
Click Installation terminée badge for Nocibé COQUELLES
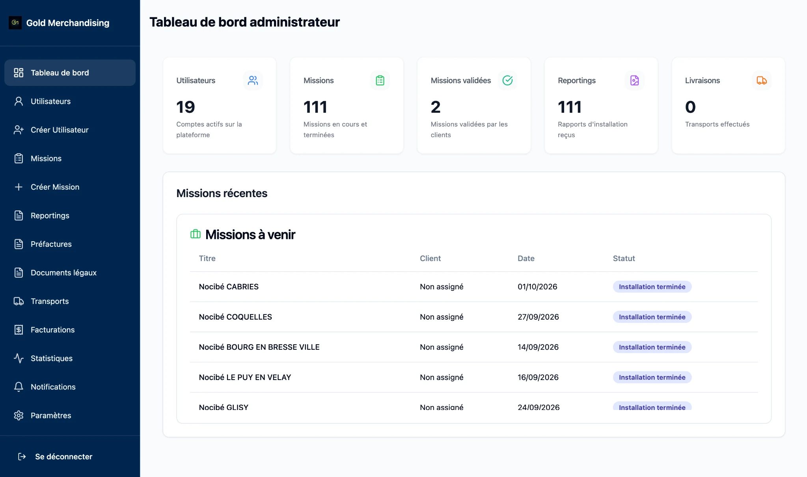652,317
